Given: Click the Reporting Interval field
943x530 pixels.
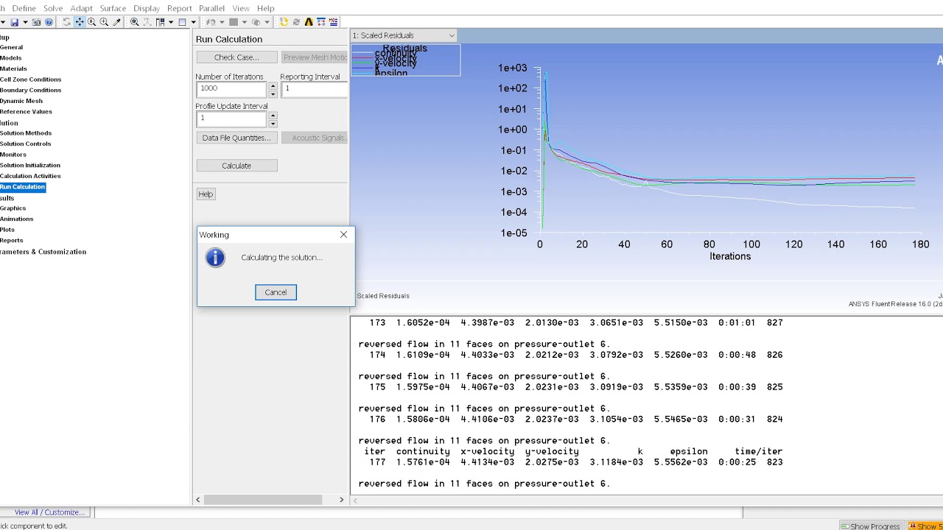Looking at the screenshot, I should point(314,89).
